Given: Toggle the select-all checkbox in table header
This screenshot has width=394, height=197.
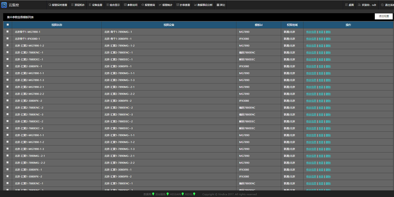Looking at the screenshot, I should pyautogui.click(x=8, y=25).
